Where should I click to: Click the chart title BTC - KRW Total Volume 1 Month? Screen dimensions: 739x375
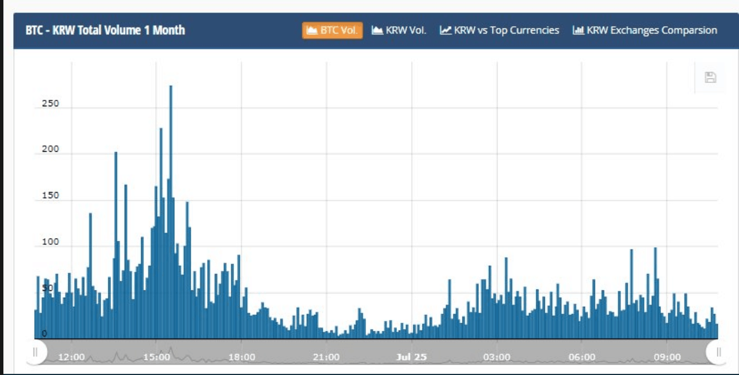[105, 30]
